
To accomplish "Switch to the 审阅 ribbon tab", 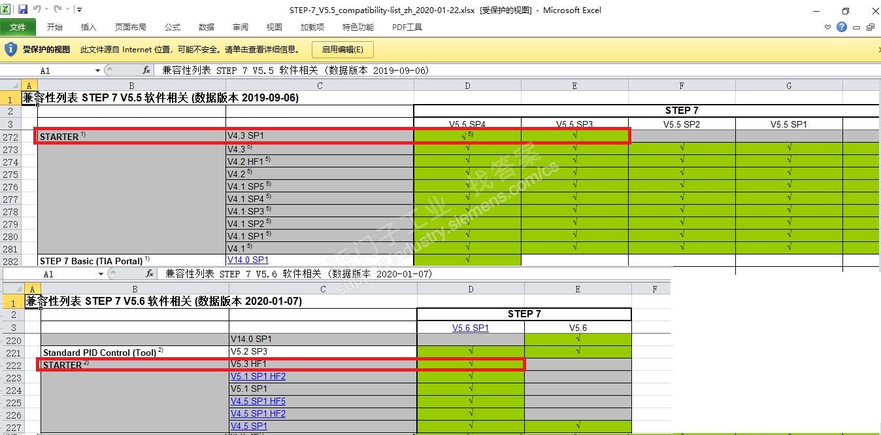I will 241,27.
